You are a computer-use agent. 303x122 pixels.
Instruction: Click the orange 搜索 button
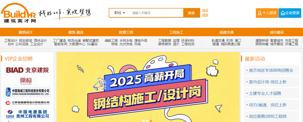[191, 13]
